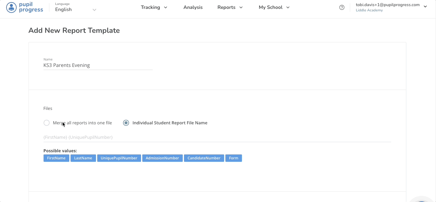
Task: Open the help question mark icon
Action: point(342,7)
